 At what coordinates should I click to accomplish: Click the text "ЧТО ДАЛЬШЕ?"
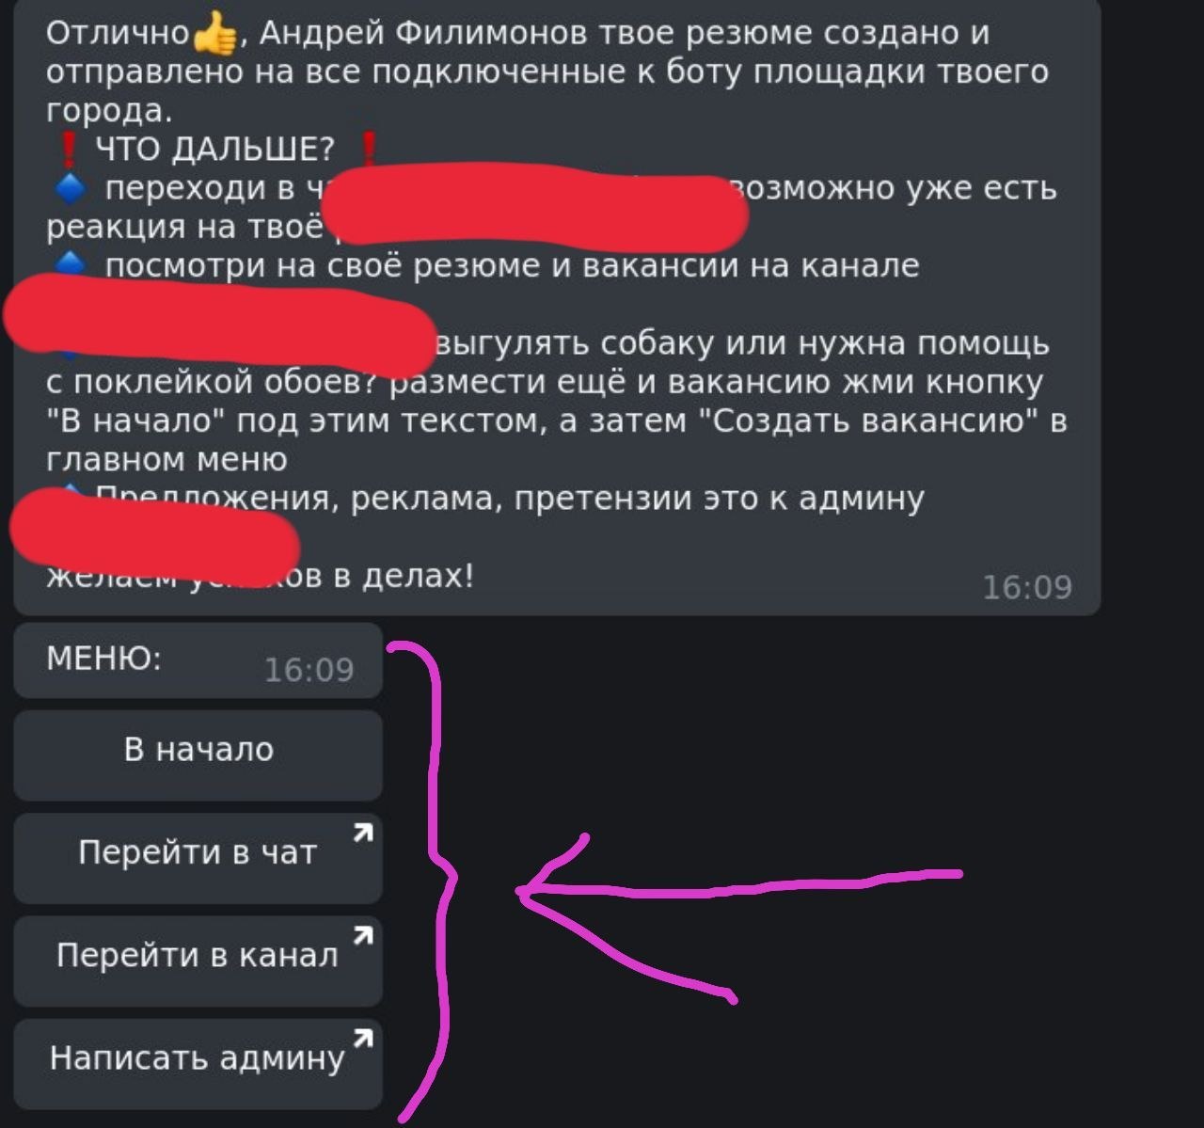pyautogui.click(x=215, y=150)
